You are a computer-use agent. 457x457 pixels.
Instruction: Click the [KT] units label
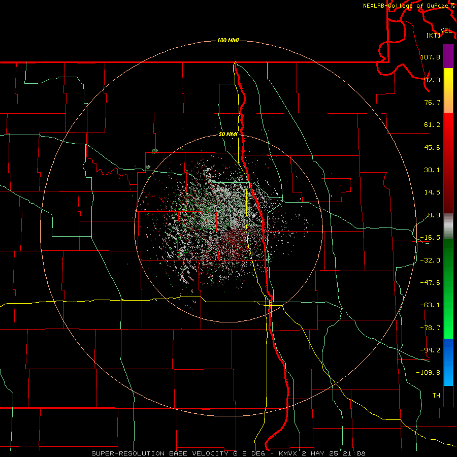pyautogui.click(x=434, y=35)
